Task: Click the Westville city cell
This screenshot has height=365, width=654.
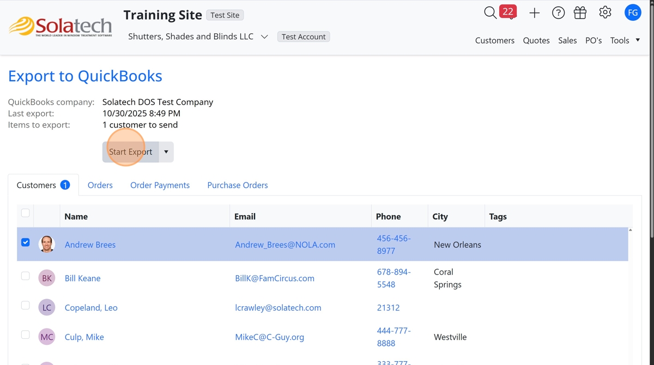Action: pyautogui.click(x=450, y=337)
